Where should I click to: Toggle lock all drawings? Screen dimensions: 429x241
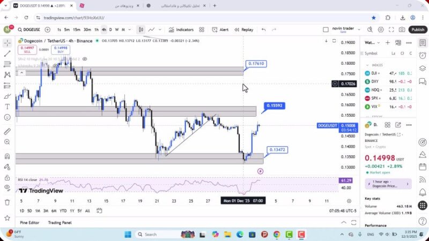coord(7,177)
